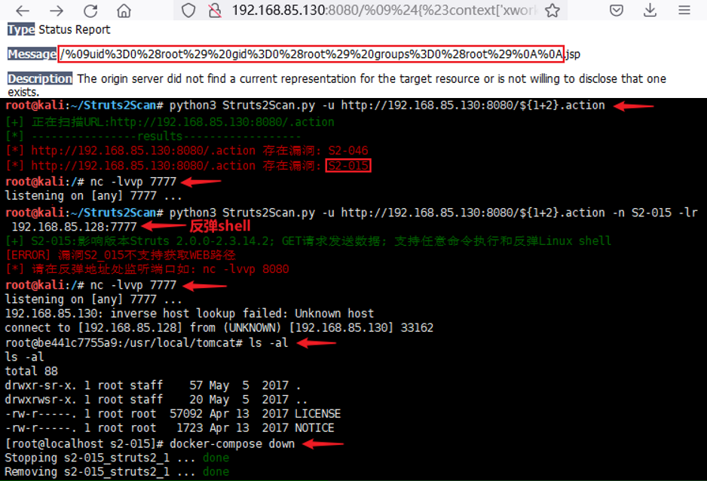Click the "inverse host lookup failed" line
The image size is (707, 481).
point(189,314)
